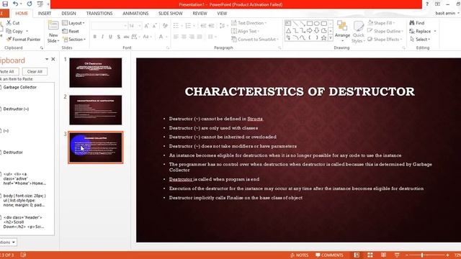Toggle the NOTES pane
Image resolution: width=461 pixels, height=259 pixels.
tap(300, 255)
